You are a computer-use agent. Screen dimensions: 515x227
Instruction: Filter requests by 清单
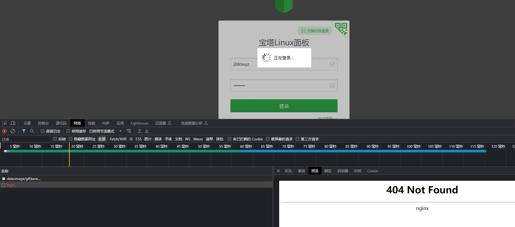[209, 139]
